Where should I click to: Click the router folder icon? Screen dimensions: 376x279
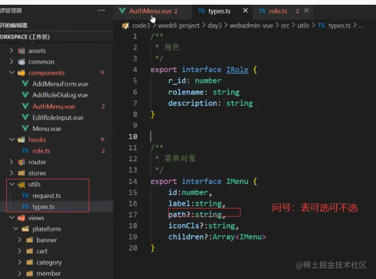pos(21,162)
